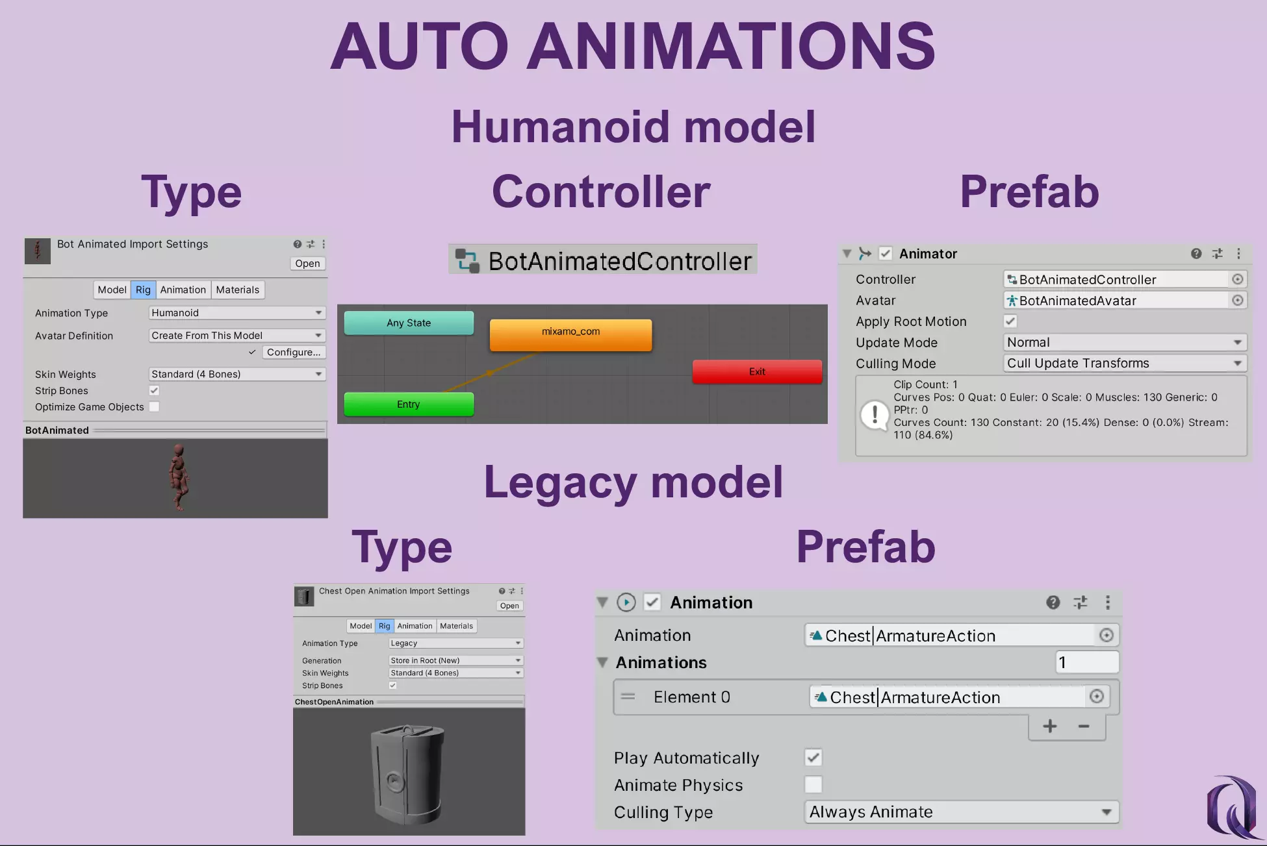Select the Materials tab in Chest Open settings

457,625
